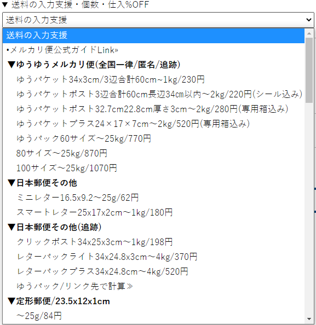This screenshot has width=316, height=325.
Task: Click the scrollbar down arrow
Action: point(309,319)
